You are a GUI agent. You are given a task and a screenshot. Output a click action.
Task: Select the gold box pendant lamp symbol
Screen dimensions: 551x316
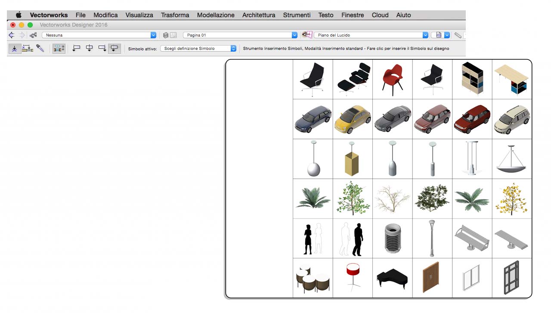tap(353, 159)
